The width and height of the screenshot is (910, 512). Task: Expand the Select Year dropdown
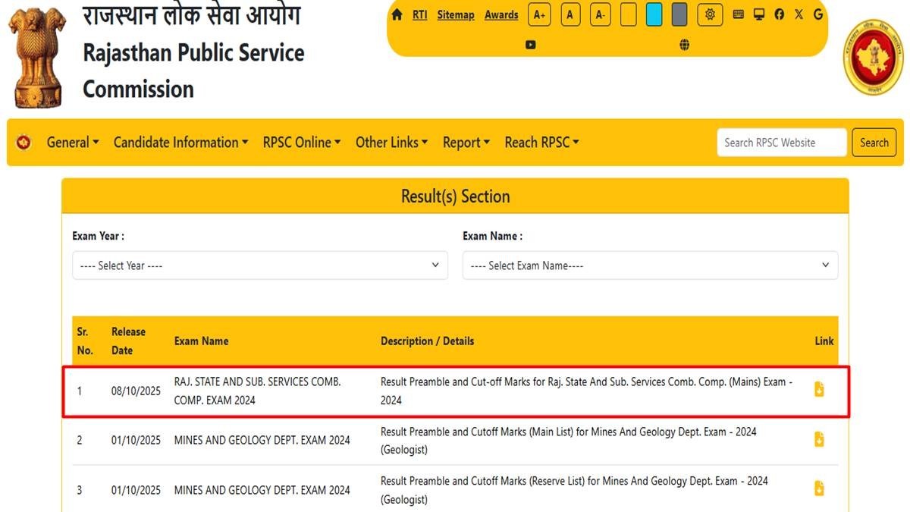click(260, 265)
